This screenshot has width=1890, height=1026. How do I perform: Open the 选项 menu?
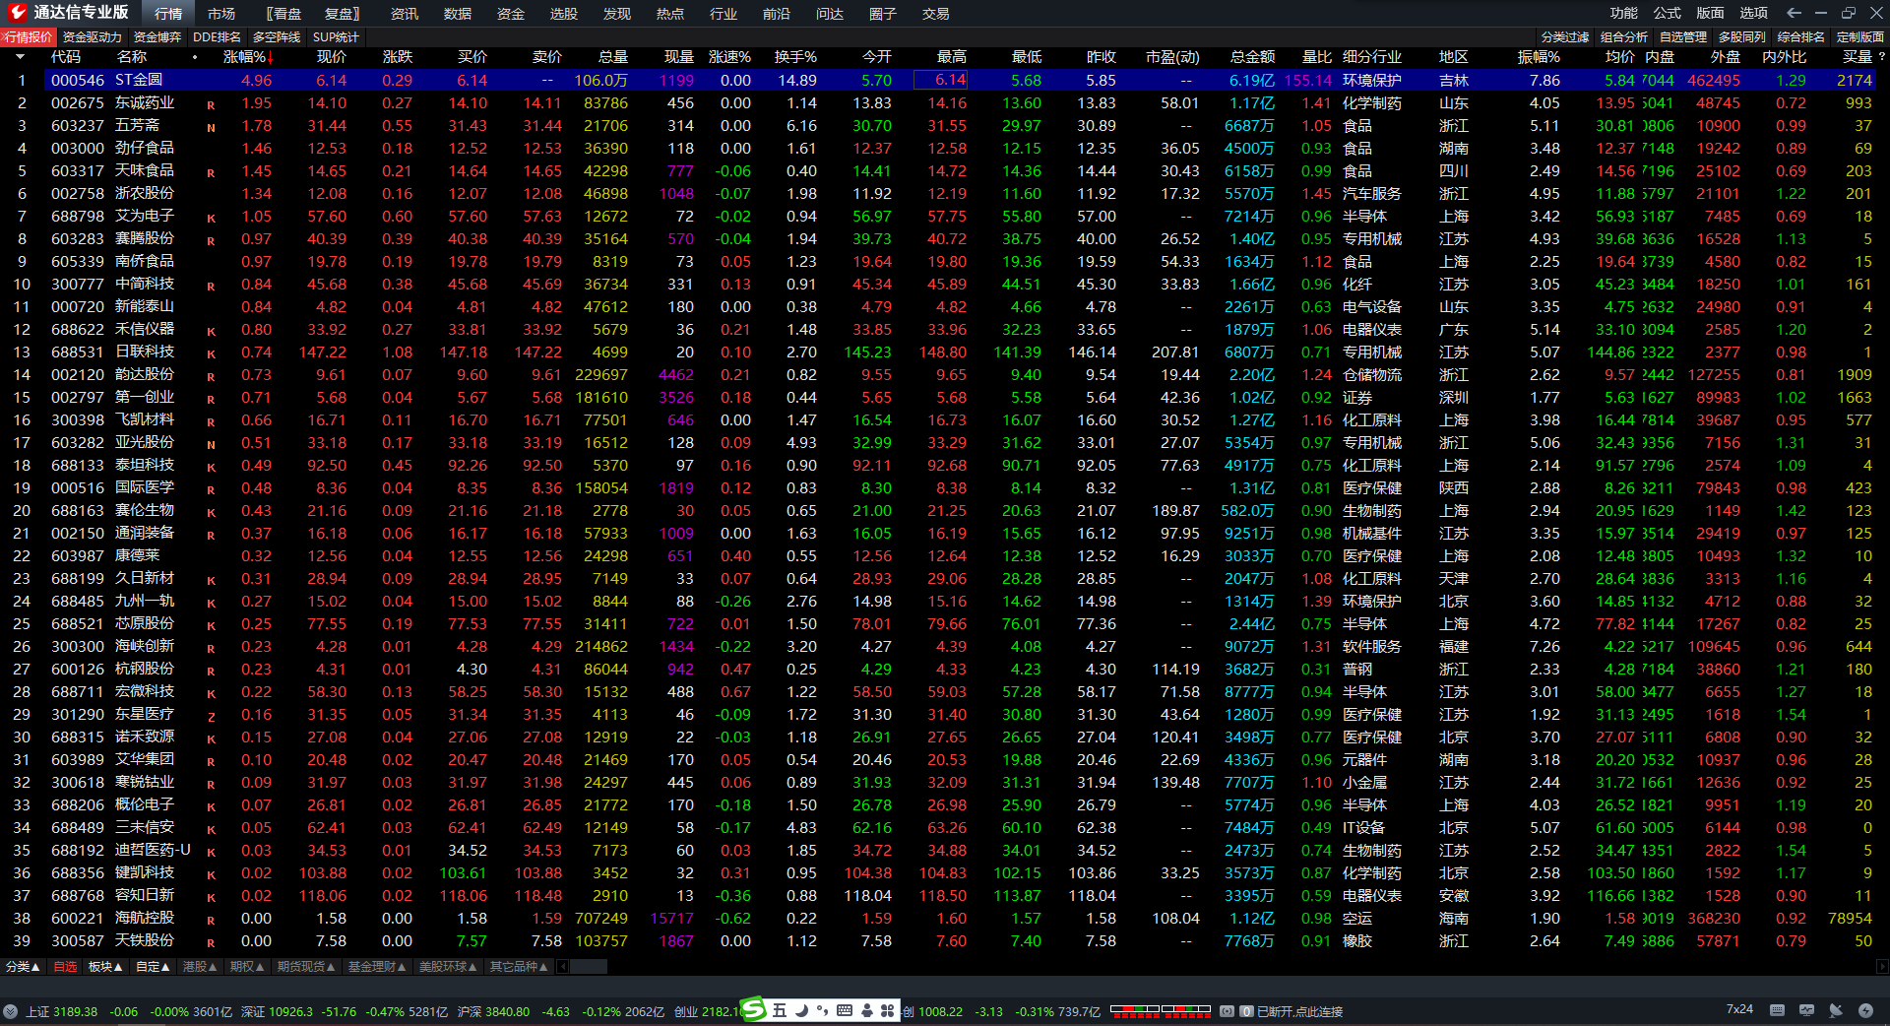(x=1753, y=13)
